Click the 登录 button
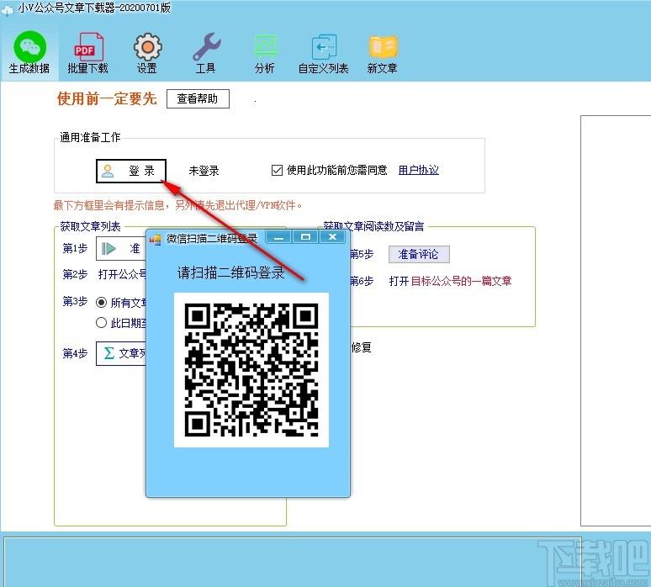Image resolution: width=651 pixels, height=587 pixels. [130, 171]
